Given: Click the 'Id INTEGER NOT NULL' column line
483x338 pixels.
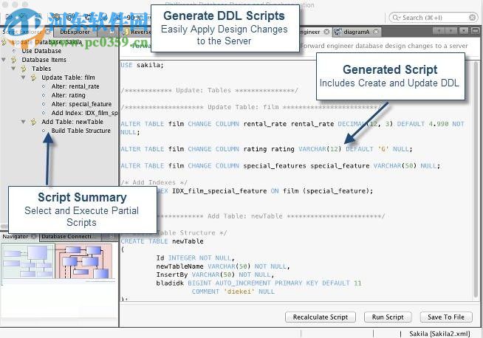Looking at the screenshot, I should click(196, 258).
